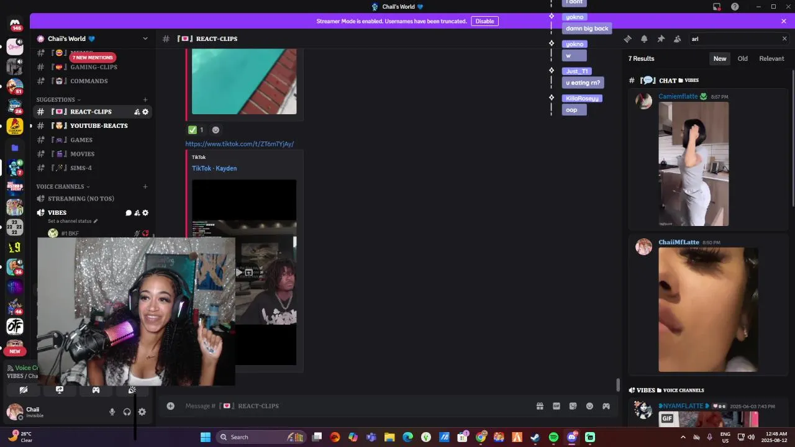
Task: Open apps launcher controller icon in message bar
Action: (x=606, y=406)
